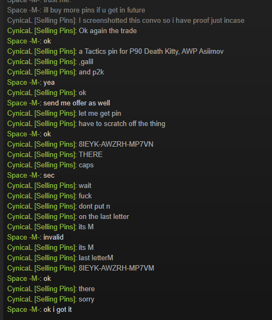The width and height of the screenshot is (272, 320).
Task: Click the message 'ok i got it'
Action: (58, 309)
